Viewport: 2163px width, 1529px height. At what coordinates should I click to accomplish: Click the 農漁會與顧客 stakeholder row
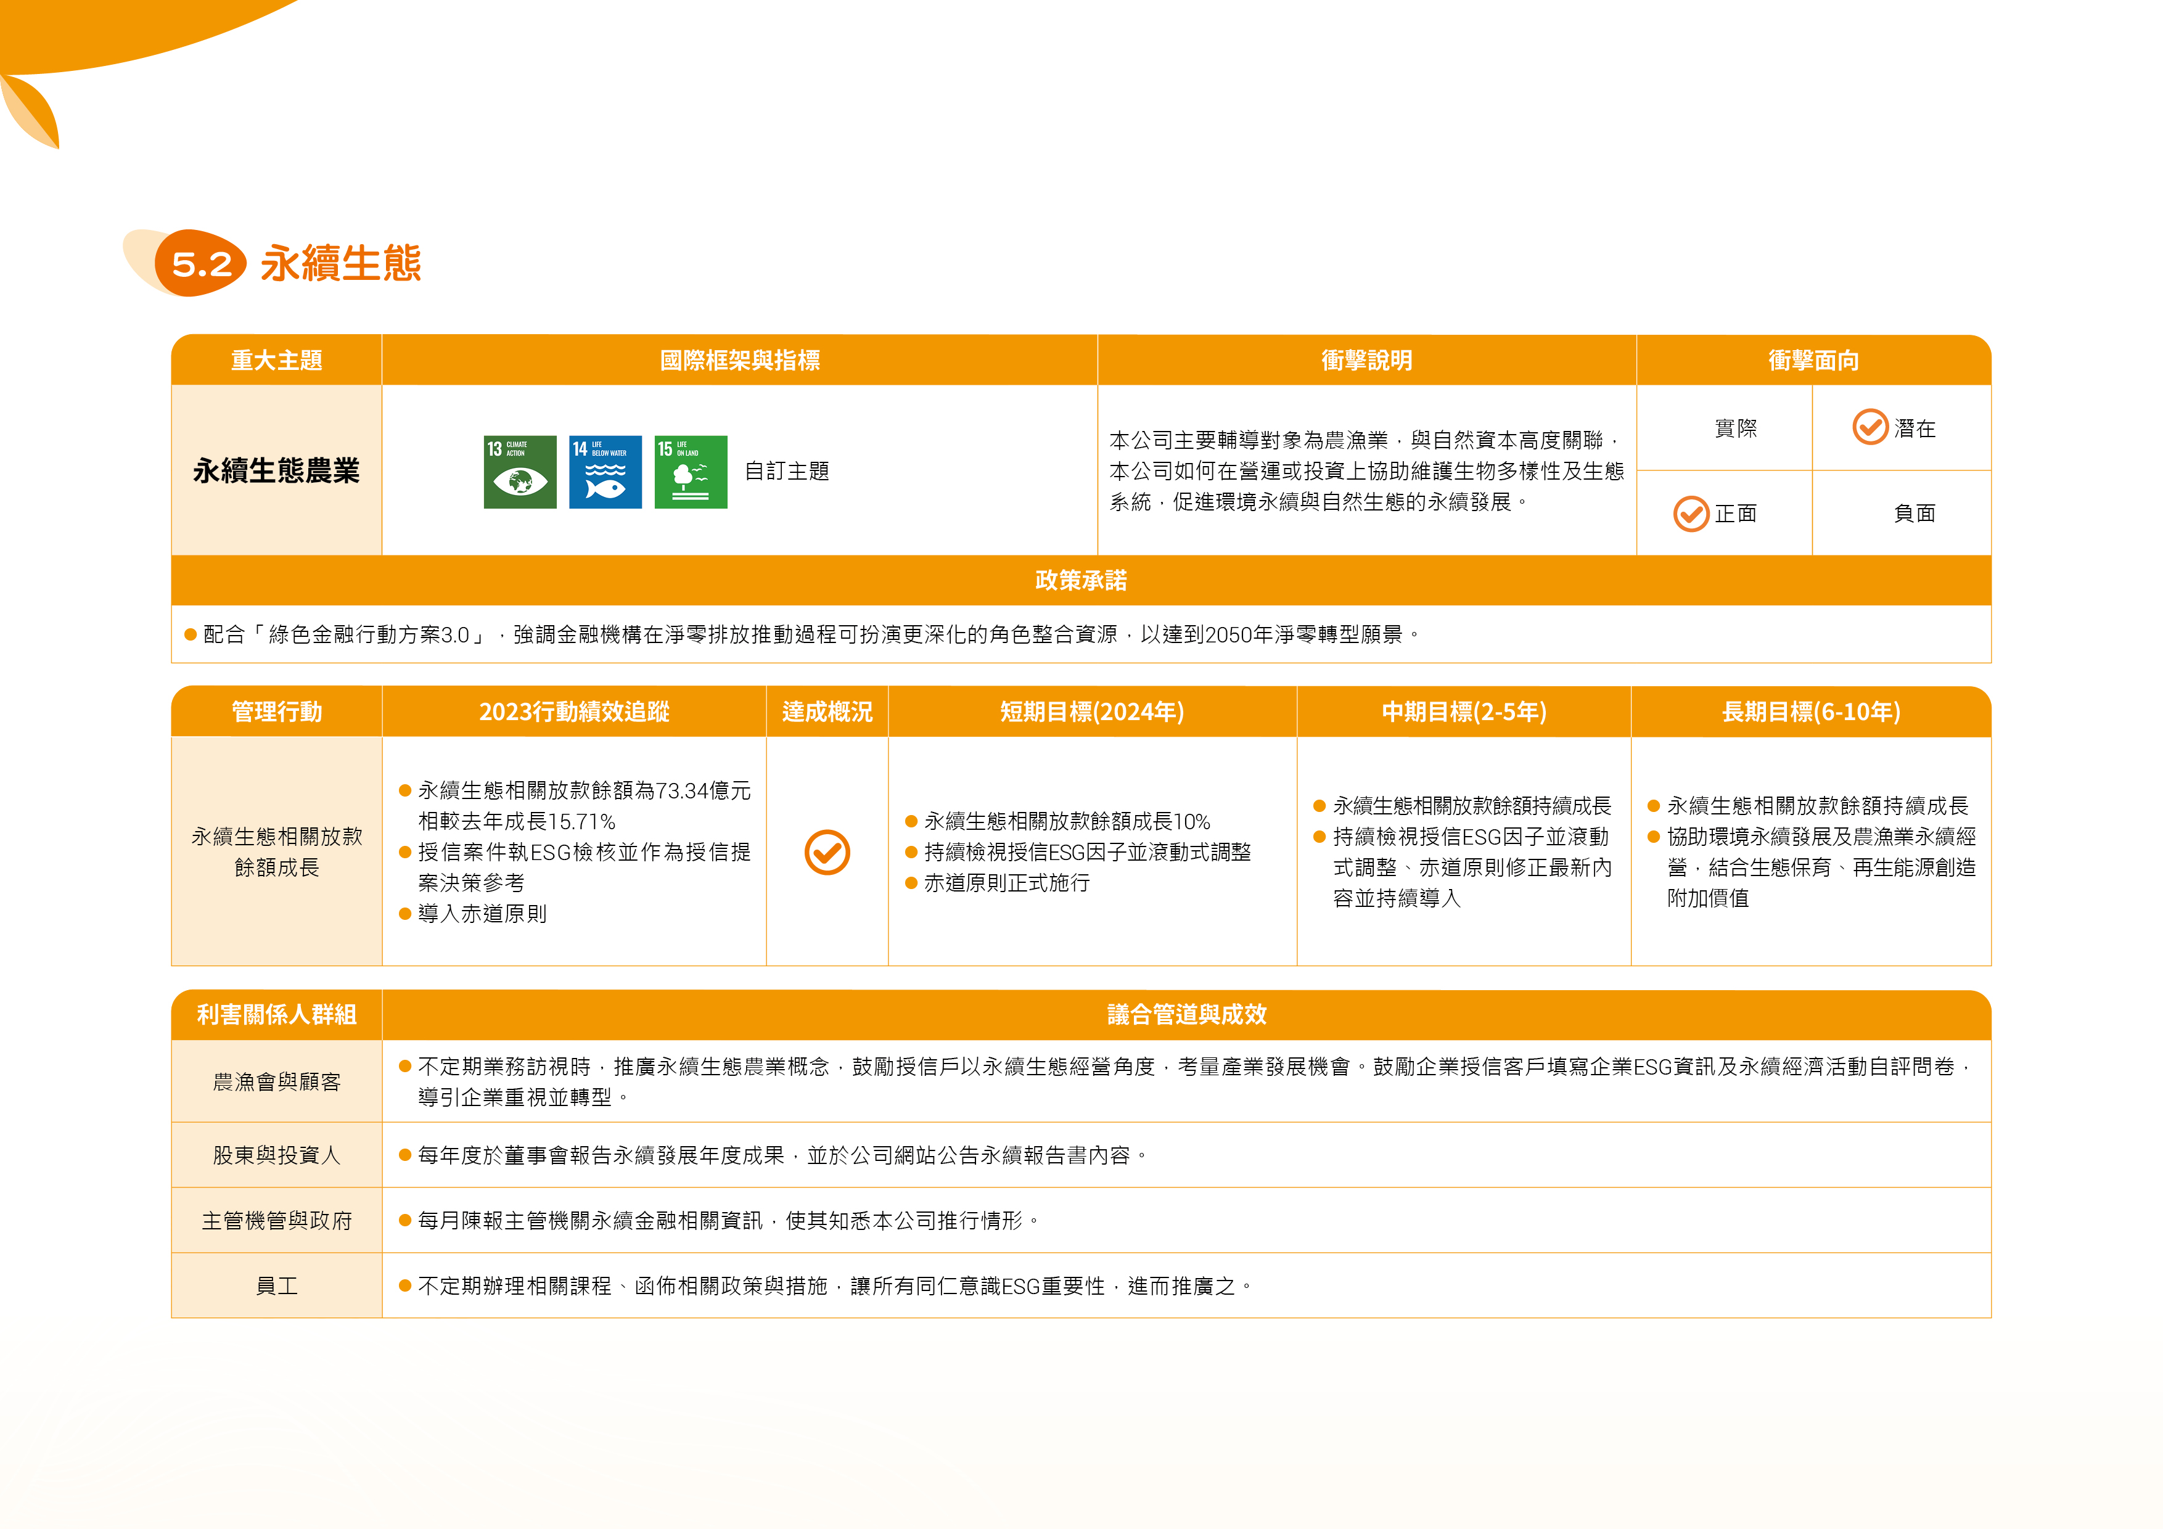pos(276,1081)
